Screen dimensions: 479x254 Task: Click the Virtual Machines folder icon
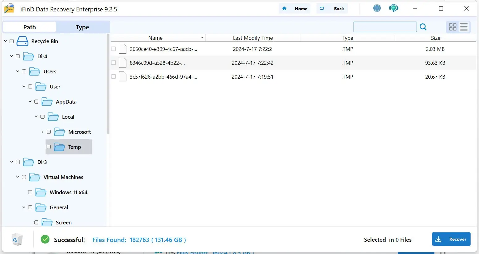tap(35, 177)
